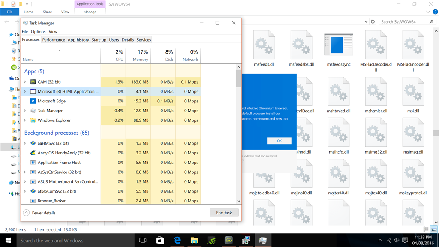Click the Windows Explorer process icon in Task Manager
Image resolution: width=439 pixels, height=247 pixels.
(33, 120)
